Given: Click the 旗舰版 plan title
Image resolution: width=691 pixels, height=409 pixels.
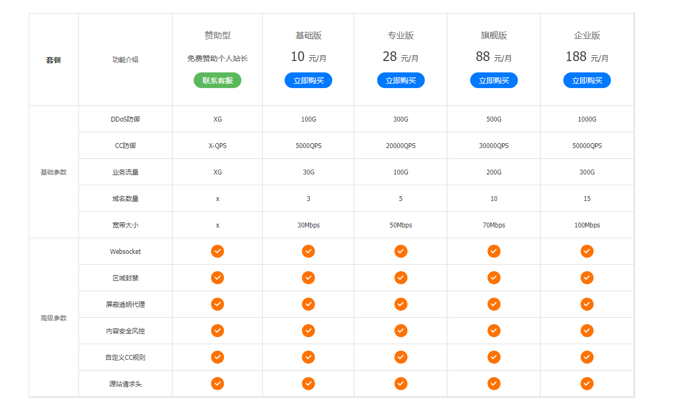Looking at the screenshot, I should [494, 36].
